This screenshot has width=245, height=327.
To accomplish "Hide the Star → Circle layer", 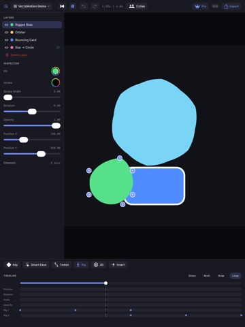I will coord(6,48).
